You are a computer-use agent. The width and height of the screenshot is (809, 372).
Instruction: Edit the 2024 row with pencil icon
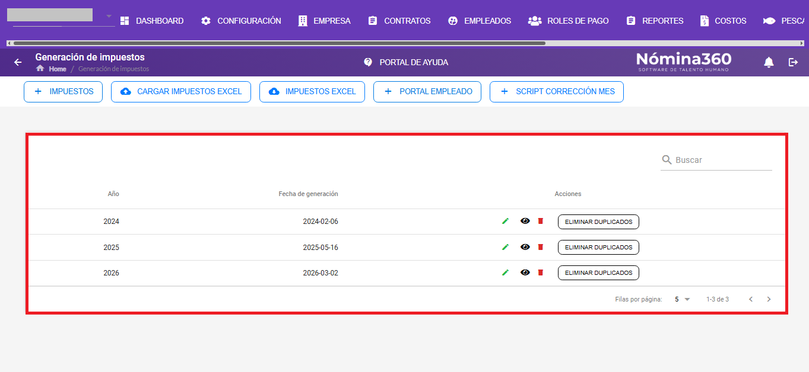(x=505, y=221)
